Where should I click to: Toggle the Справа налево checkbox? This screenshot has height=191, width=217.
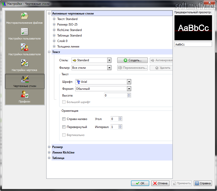pyautogui.click(x=64, y=119)
